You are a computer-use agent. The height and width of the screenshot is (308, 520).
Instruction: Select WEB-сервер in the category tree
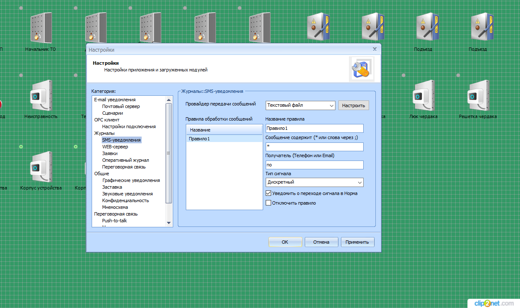click(x=115, y=147)
